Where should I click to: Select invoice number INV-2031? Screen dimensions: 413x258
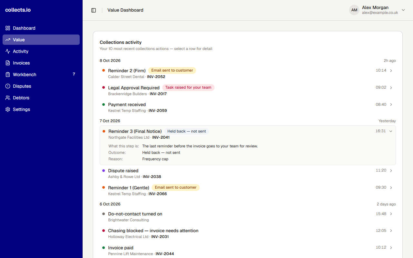[160, 237]
